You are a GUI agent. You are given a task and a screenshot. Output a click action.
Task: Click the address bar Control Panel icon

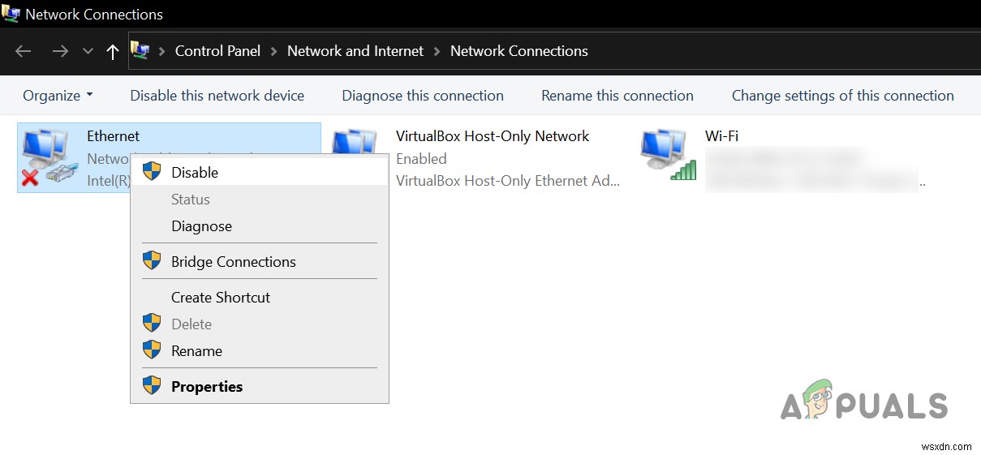[140, 51]
